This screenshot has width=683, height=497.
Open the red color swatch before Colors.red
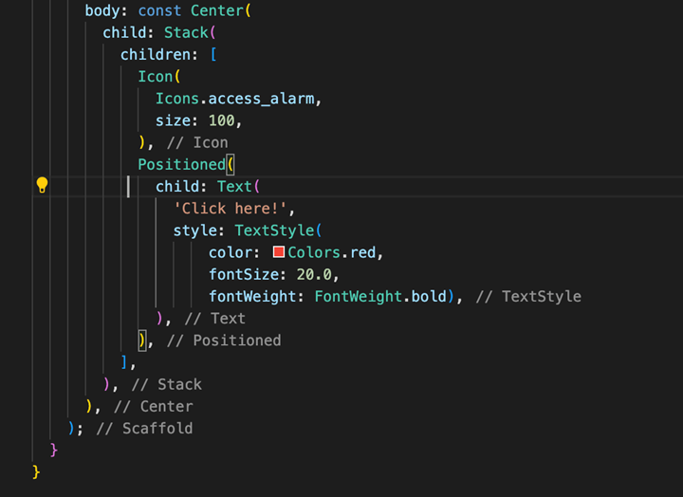pos(279,251)
